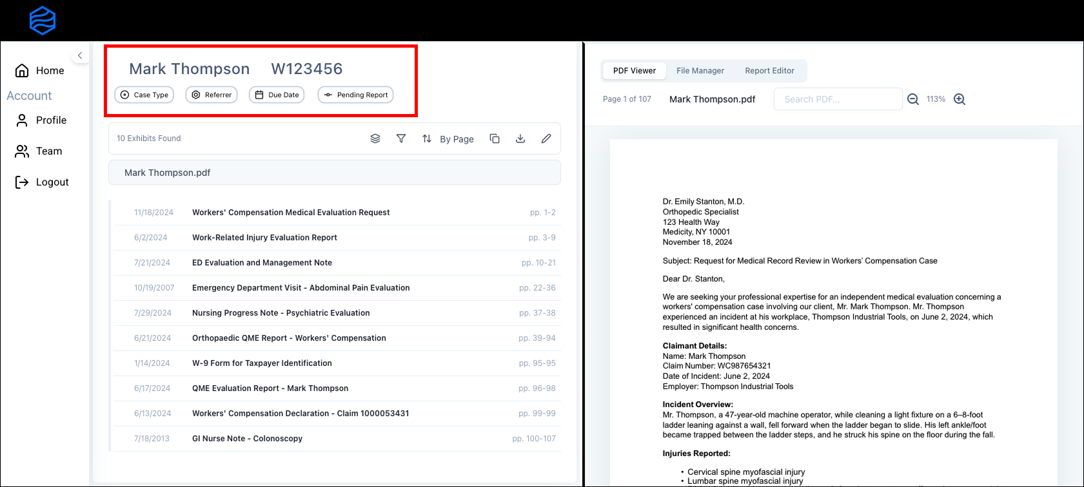Click the Case Type chip
The height and width of the screenshot is (487, 1084).
[x=144, y=95]
